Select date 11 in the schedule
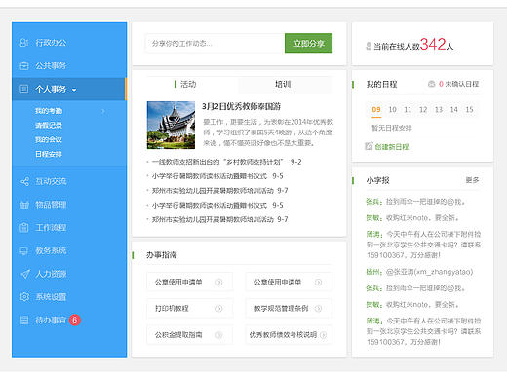Image resolution: width=507 pixels, height=380 pixels. point(408,110)
